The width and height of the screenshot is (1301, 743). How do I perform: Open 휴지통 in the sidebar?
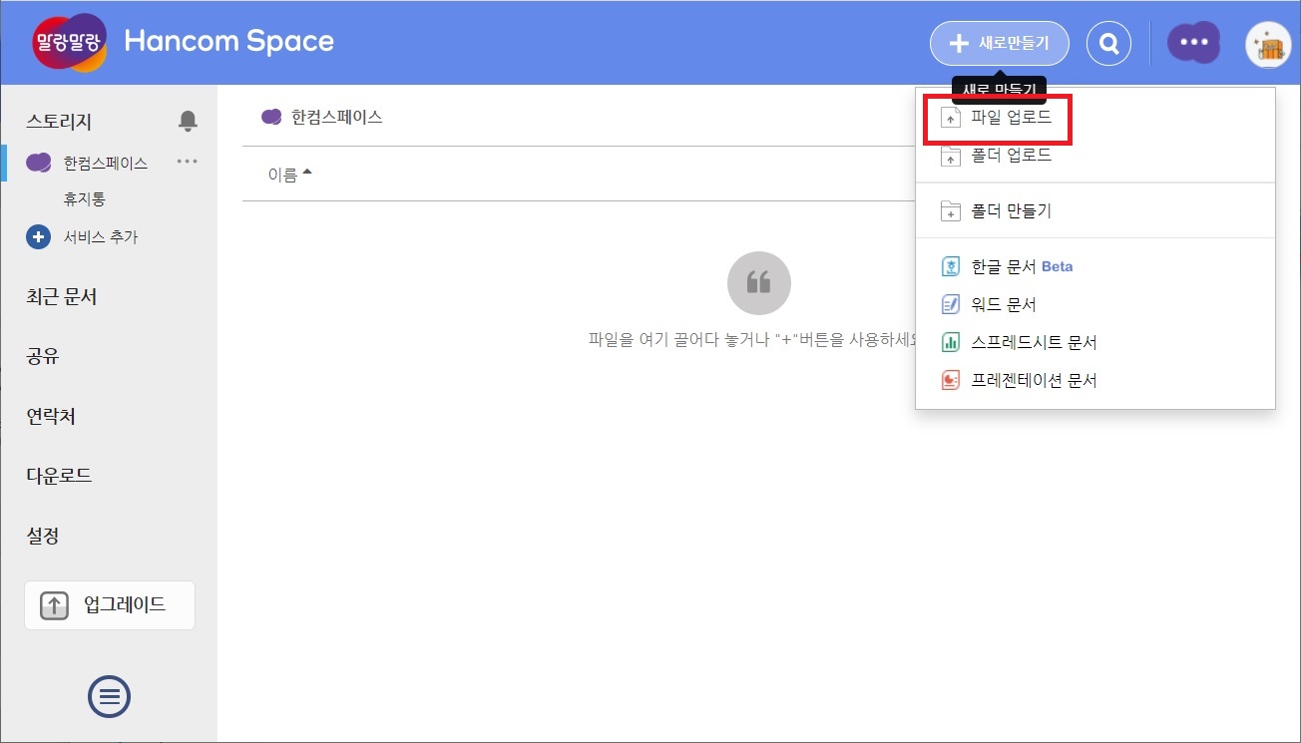[85, 199]
